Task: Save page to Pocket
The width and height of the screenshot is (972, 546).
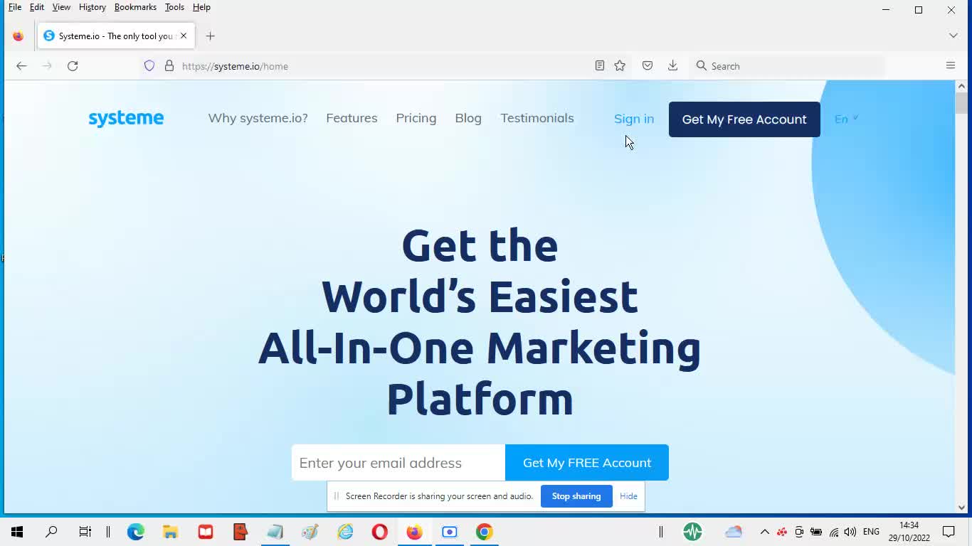Action: 648,66
